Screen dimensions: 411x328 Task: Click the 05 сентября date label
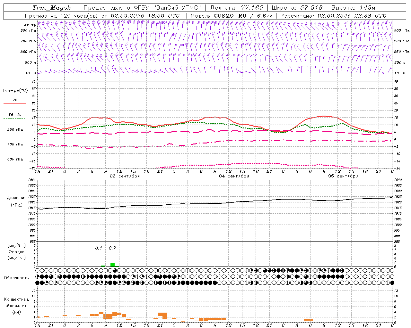point(343,176)
